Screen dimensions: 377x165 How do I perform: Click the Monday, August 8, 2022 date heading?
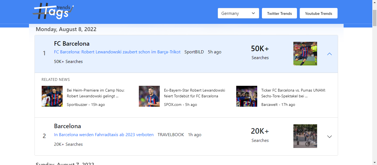[x=66, y=29]
